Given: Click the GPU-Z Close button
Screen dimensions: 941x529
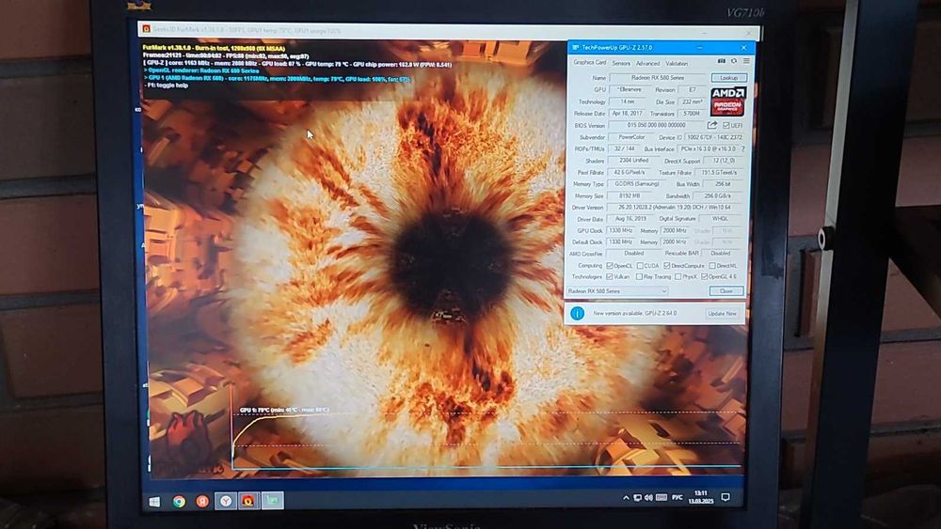Looking at the screenshot, I should pos(726,291).
